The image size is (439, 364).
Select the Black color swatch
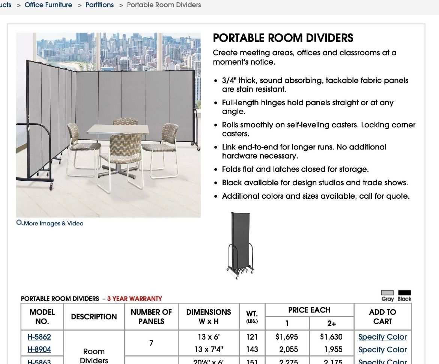(404, 293)
